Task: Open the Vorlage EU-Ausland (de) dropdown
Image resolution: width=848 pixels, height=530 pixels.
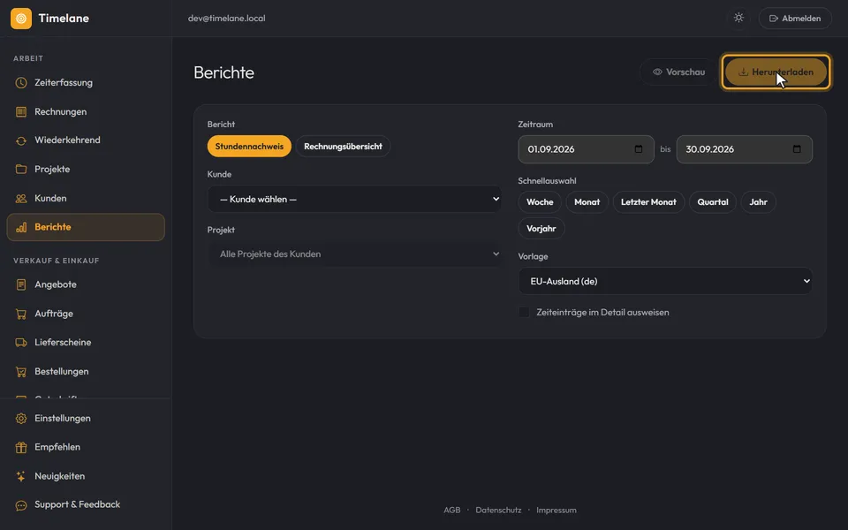Action: (665, 281)
